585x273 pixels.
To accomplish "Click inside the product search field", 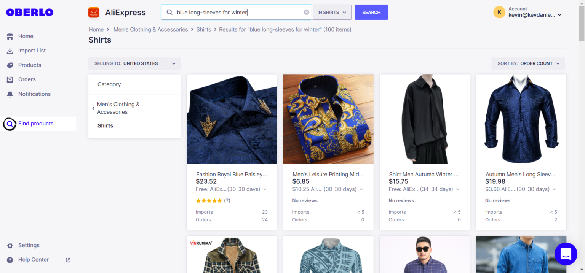I will 236,13.
